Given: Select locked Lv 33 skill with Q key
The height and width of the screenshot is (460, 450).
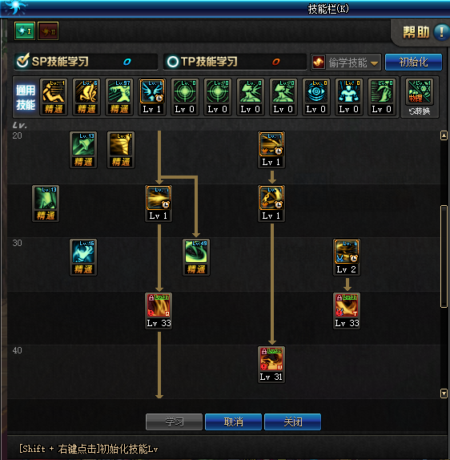Looking at the screenshot, I should (159, 311).
